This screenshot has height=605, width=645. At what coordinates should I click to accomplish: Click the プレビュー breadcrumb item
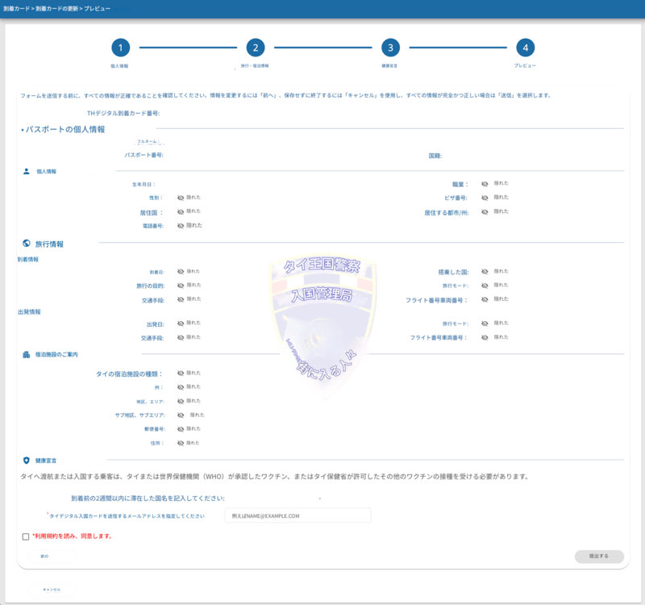[97, 9]
